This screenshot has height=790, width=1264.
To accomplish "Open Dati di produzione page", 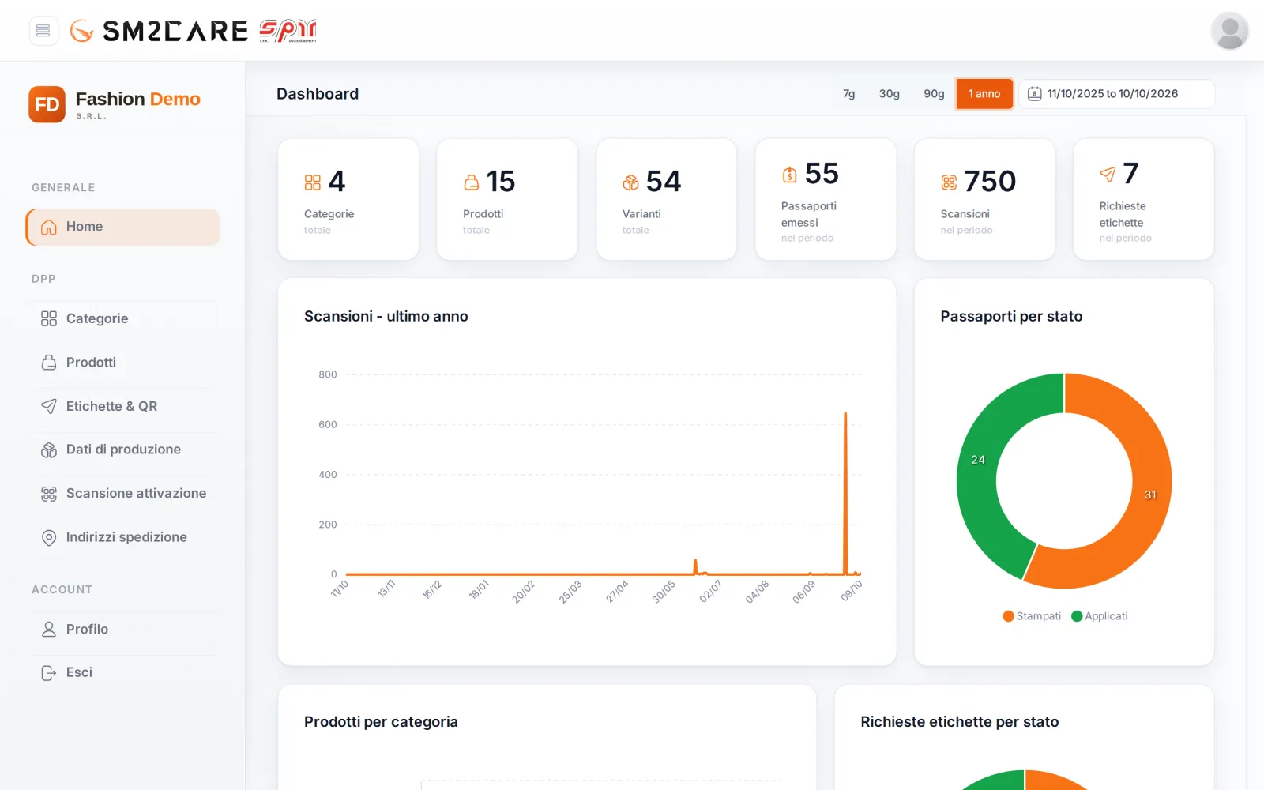I will [x=124, y=450].
